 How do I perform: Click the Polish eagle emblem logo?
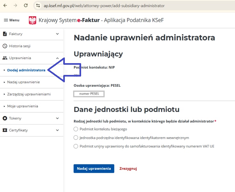33,20
